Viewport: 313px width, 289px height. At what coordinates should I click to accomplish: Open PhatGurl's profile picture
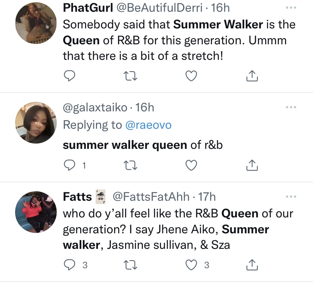tap(36, 23)
